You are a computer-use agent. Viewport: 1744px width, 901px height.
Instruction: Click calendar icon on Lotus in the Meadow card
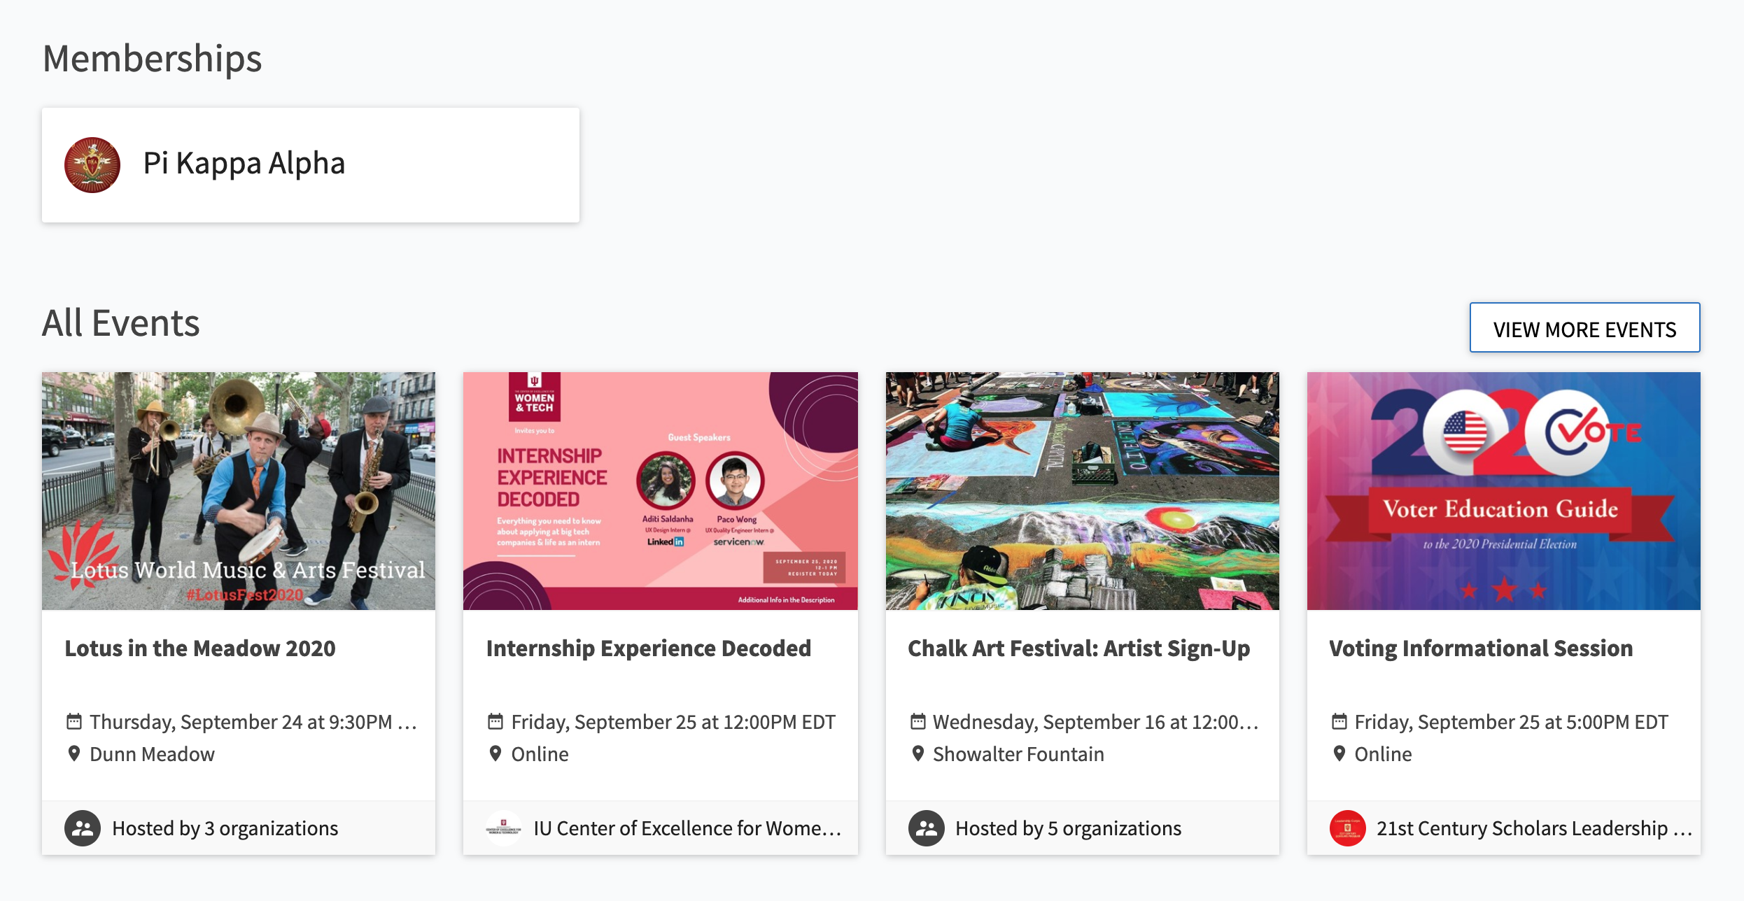point(73,721)
